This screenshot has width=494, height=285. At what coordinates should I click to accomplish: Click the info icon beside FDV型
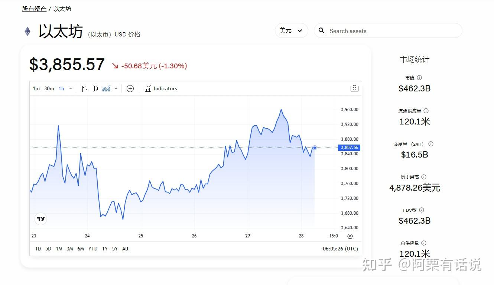point(422,210)
